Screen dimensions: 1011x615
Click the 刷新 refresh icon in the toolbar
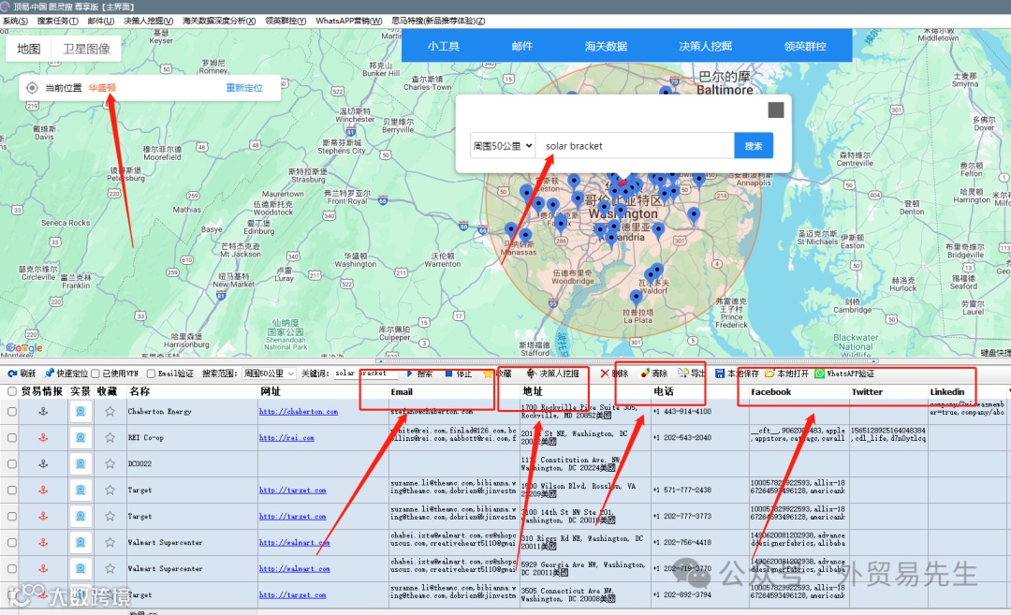[12, 373]
